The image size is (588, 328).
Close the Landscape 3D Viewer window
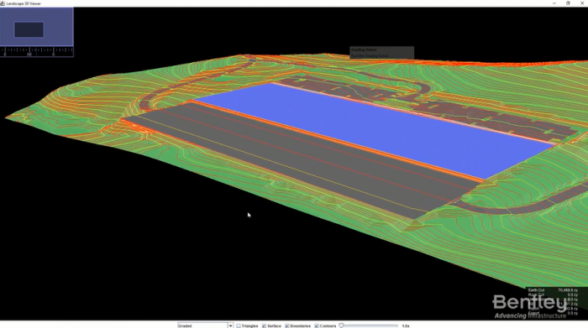pyautogui.click(x=582, y=3)
